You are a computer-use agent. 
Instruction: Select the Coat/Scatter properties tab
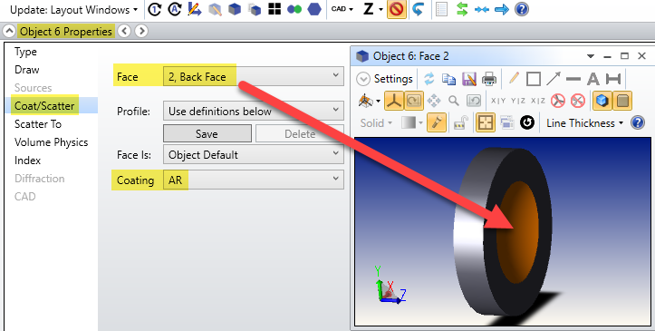point(44,106)
